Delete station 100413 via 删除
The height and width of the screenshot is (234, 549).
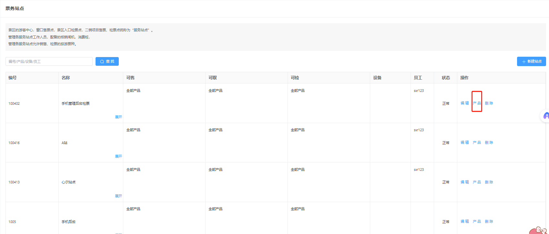click(x=489, y=182)
